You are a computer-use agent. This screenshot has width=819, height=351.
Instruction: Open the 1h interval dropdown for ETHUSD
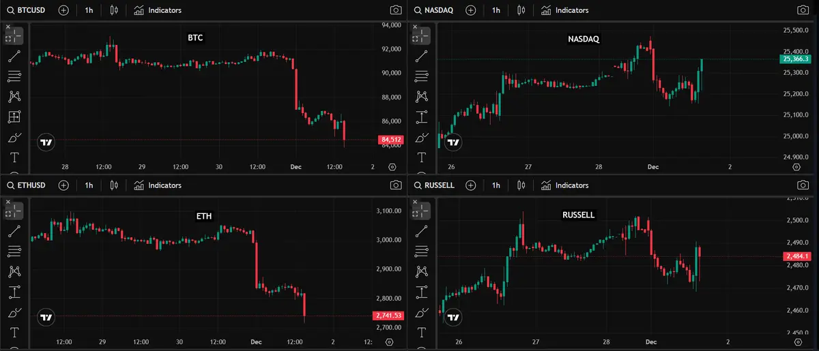pos(89,185)
